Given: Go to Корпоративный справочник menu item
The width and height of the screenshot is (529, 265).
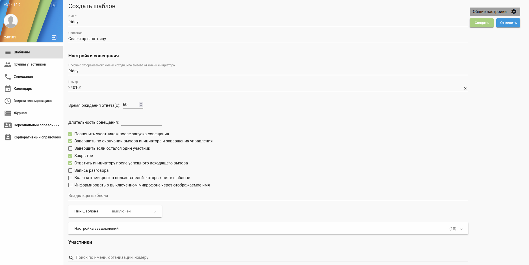Looking at the screenshot, I should (37, 137).
